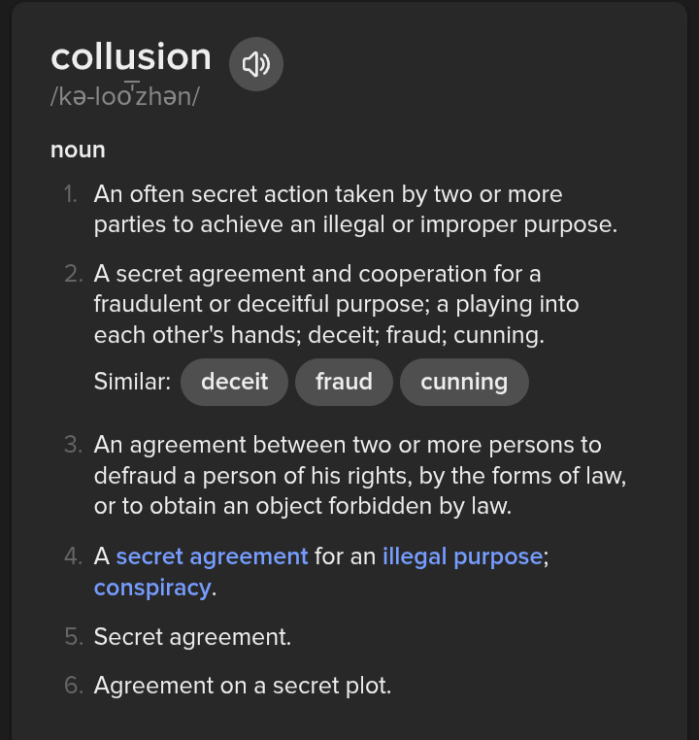Click the number 3 list marker

73,445
